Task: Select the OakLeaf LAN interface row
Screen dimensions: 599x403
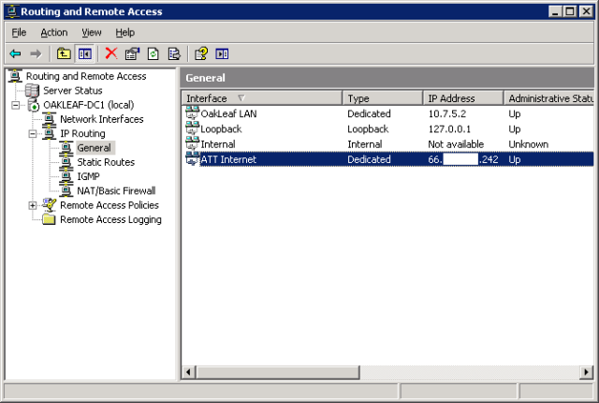Action: pyautogui.click(x=228, y=113)
